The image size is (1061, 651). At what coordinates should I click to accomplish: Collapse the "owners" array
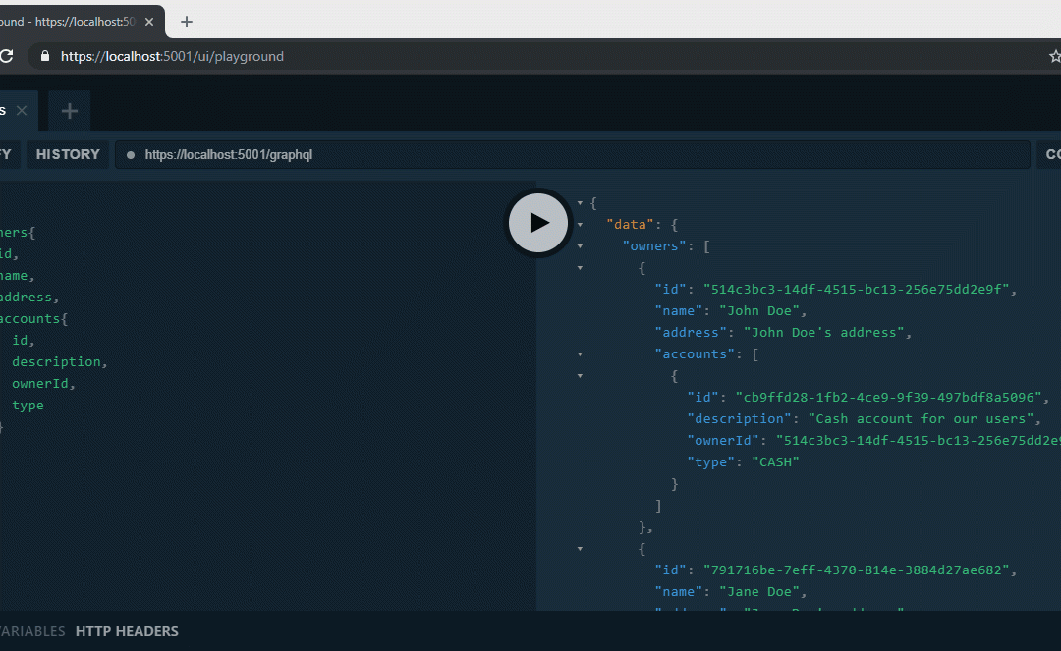pyautogui.click(x=580, y=246)
